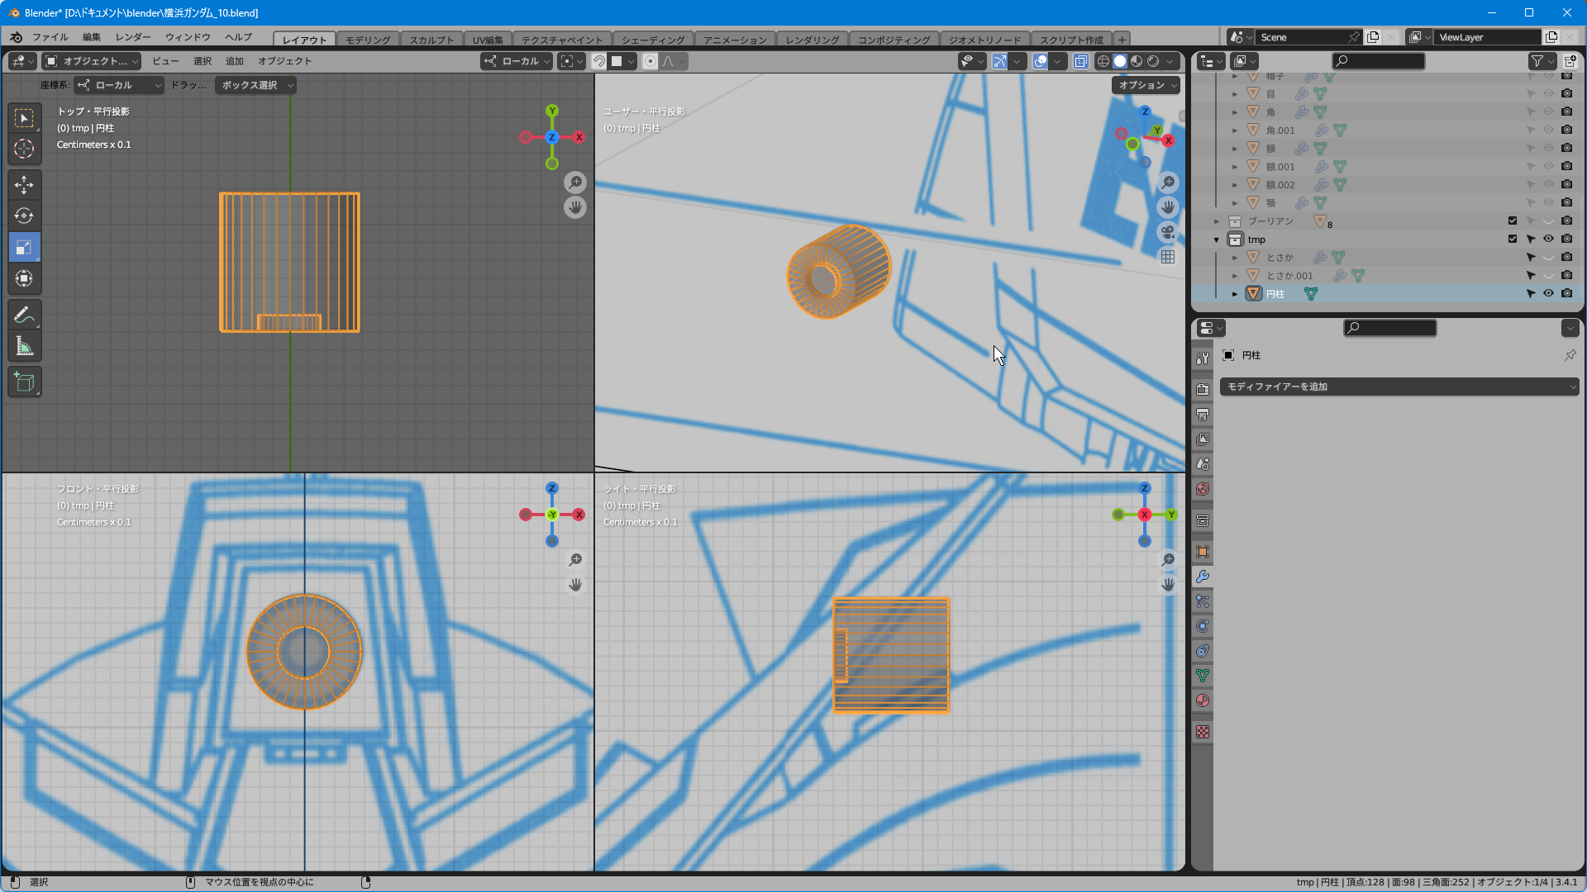Select the Move tool in toolbar
Viewport: 1587px width, 892px height.
pyautogui.click(x=24, y=184)
